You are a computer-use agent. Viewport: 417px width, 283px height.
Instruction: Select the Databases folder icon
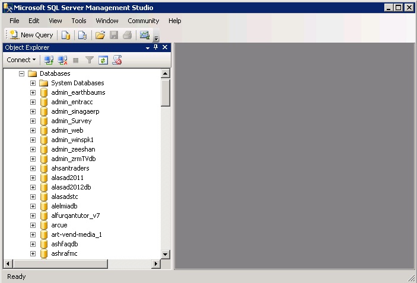click(x=32, y=73)
